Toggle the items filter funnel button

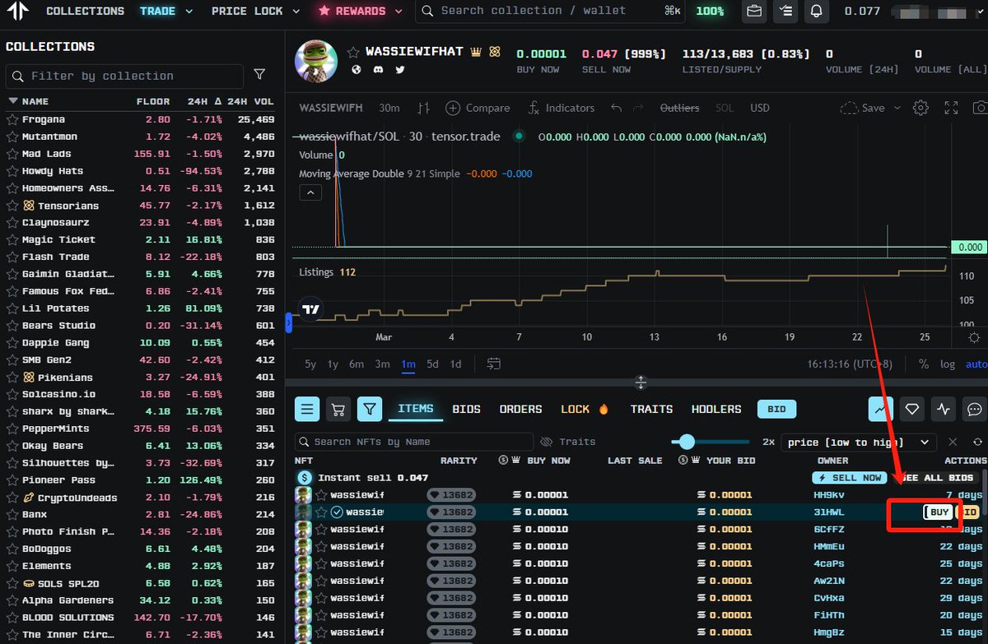pos(370,409)
